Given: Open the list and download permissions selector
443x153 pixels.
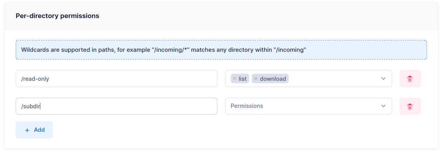Looking at the screenshot, I should pyautogui.click(x=309, y=78).
